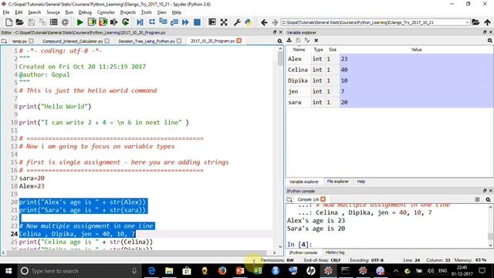Close the 2017_10_20_Program.py tab
494x278 pixels.
point(239,41)
